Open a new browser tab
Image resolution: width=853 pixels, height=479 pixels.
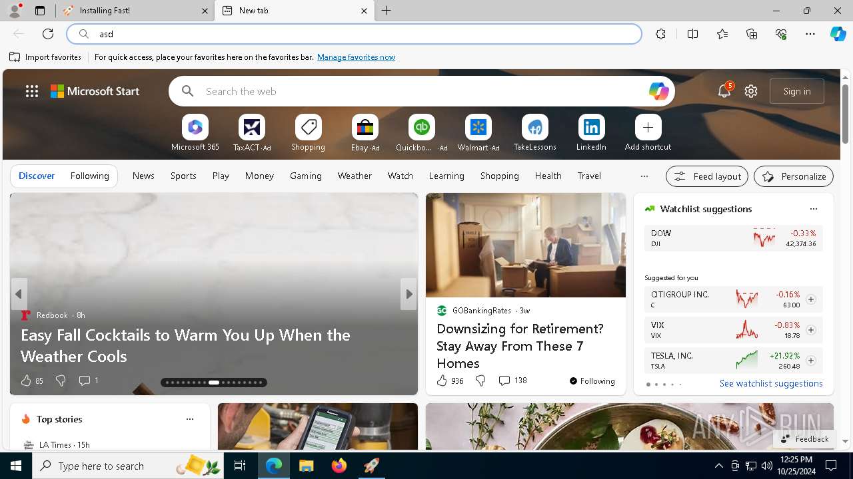pos(386,11)
